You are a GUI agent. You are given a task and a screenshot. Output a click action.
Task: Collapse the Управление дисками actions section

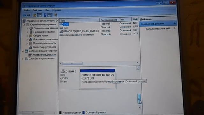point(175,23)
